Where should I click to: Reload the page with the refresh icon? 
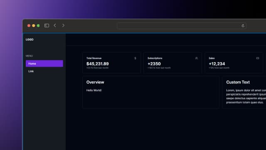click(243, 26)
